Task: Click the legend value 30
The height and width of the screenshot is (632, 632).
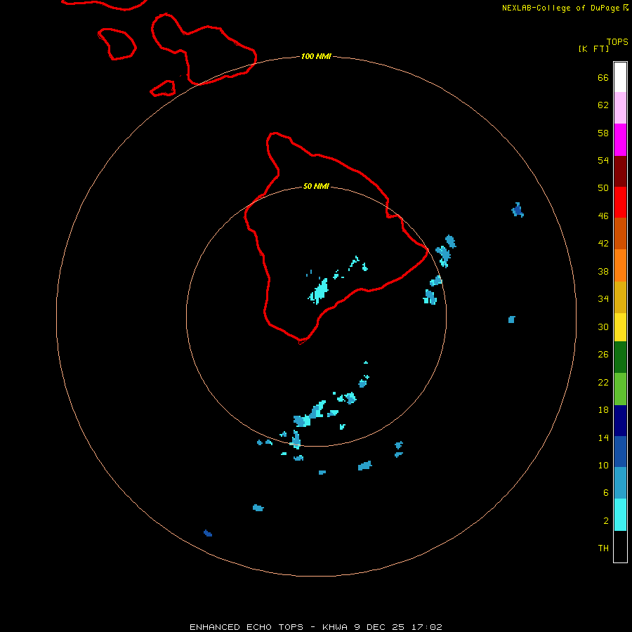Action: pyautogui.click(x=603, y=327)
